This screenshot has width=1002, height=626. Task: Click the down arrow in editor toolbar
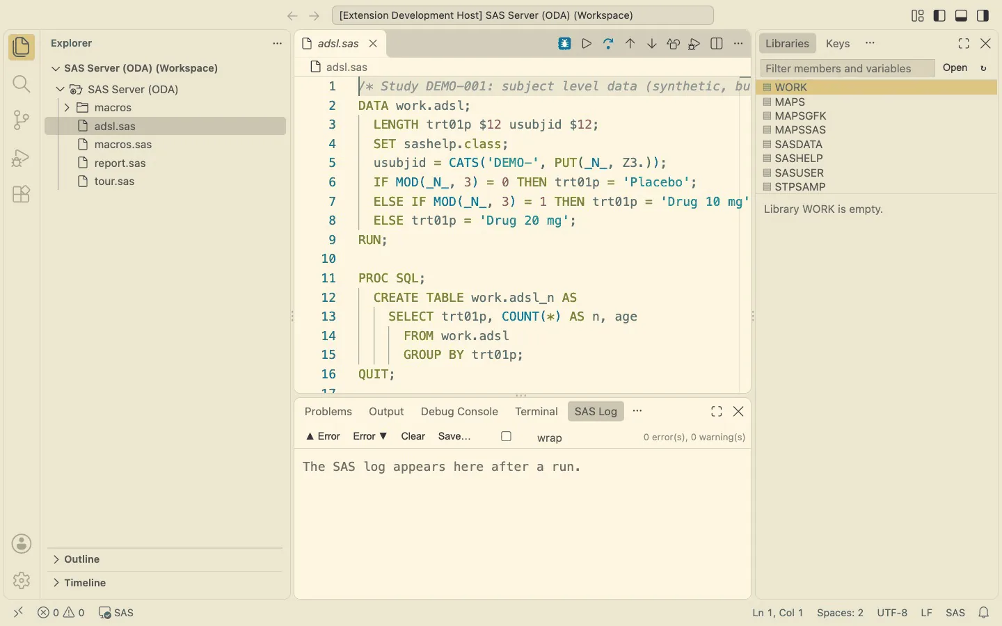click(651, 44)
